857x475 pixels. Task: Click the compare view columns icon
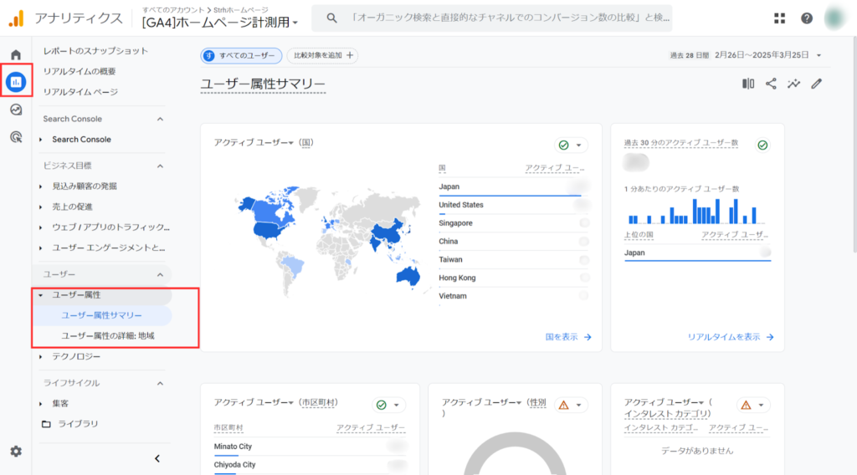748,84
